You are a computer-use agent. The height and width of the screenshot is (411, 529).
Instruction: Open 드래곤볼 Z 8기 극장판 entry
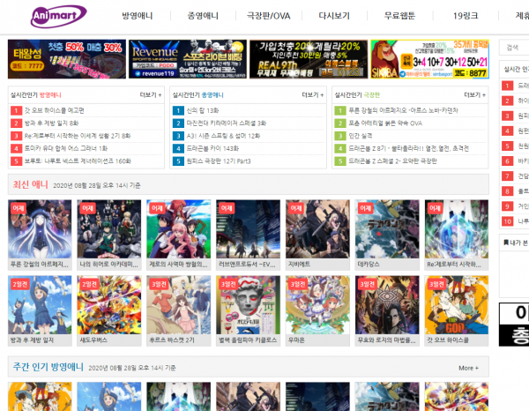[x=409, y=148]
